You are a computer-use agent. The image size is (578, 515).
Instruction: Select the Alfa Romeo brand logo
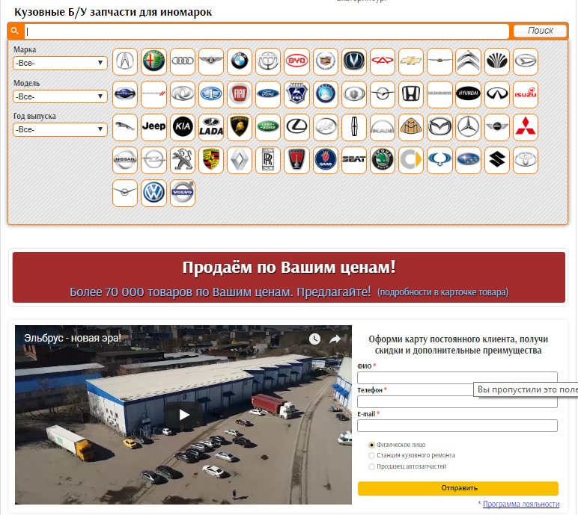pos(153,61)
